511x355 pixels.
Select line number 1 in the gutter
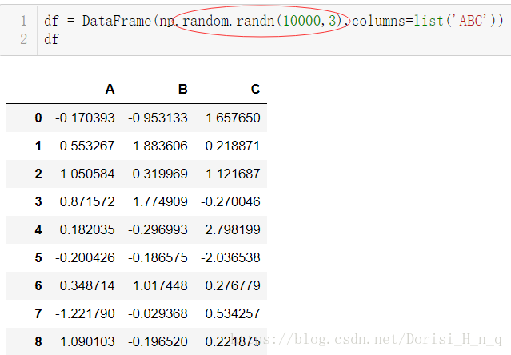[23, 21]
